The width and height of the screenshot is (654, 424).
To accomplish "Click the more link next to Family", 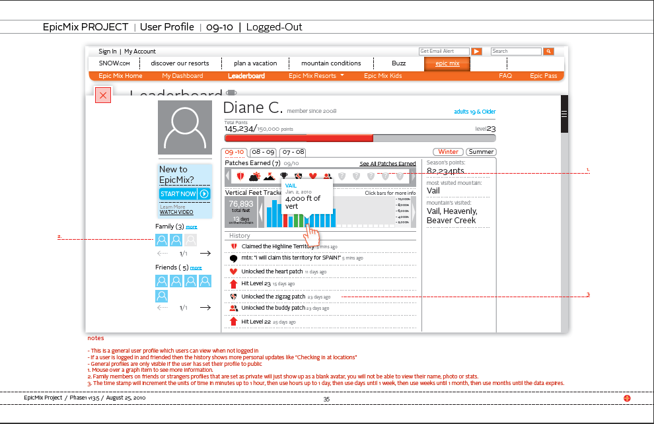I will 192,227.
